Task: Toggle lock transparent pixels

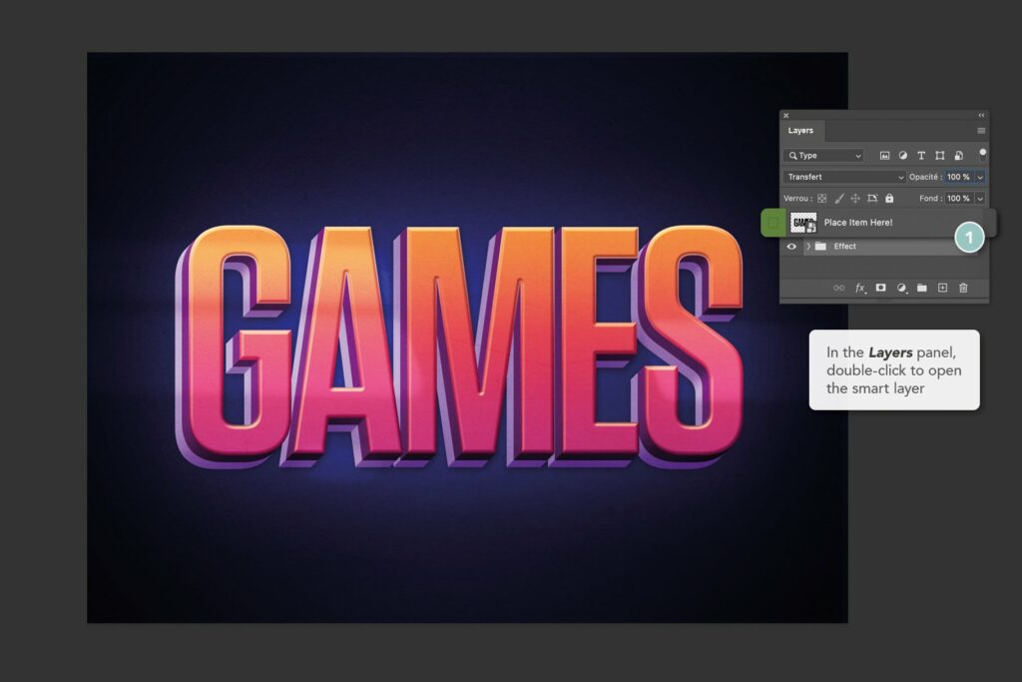Action: [x=820, y=199]
